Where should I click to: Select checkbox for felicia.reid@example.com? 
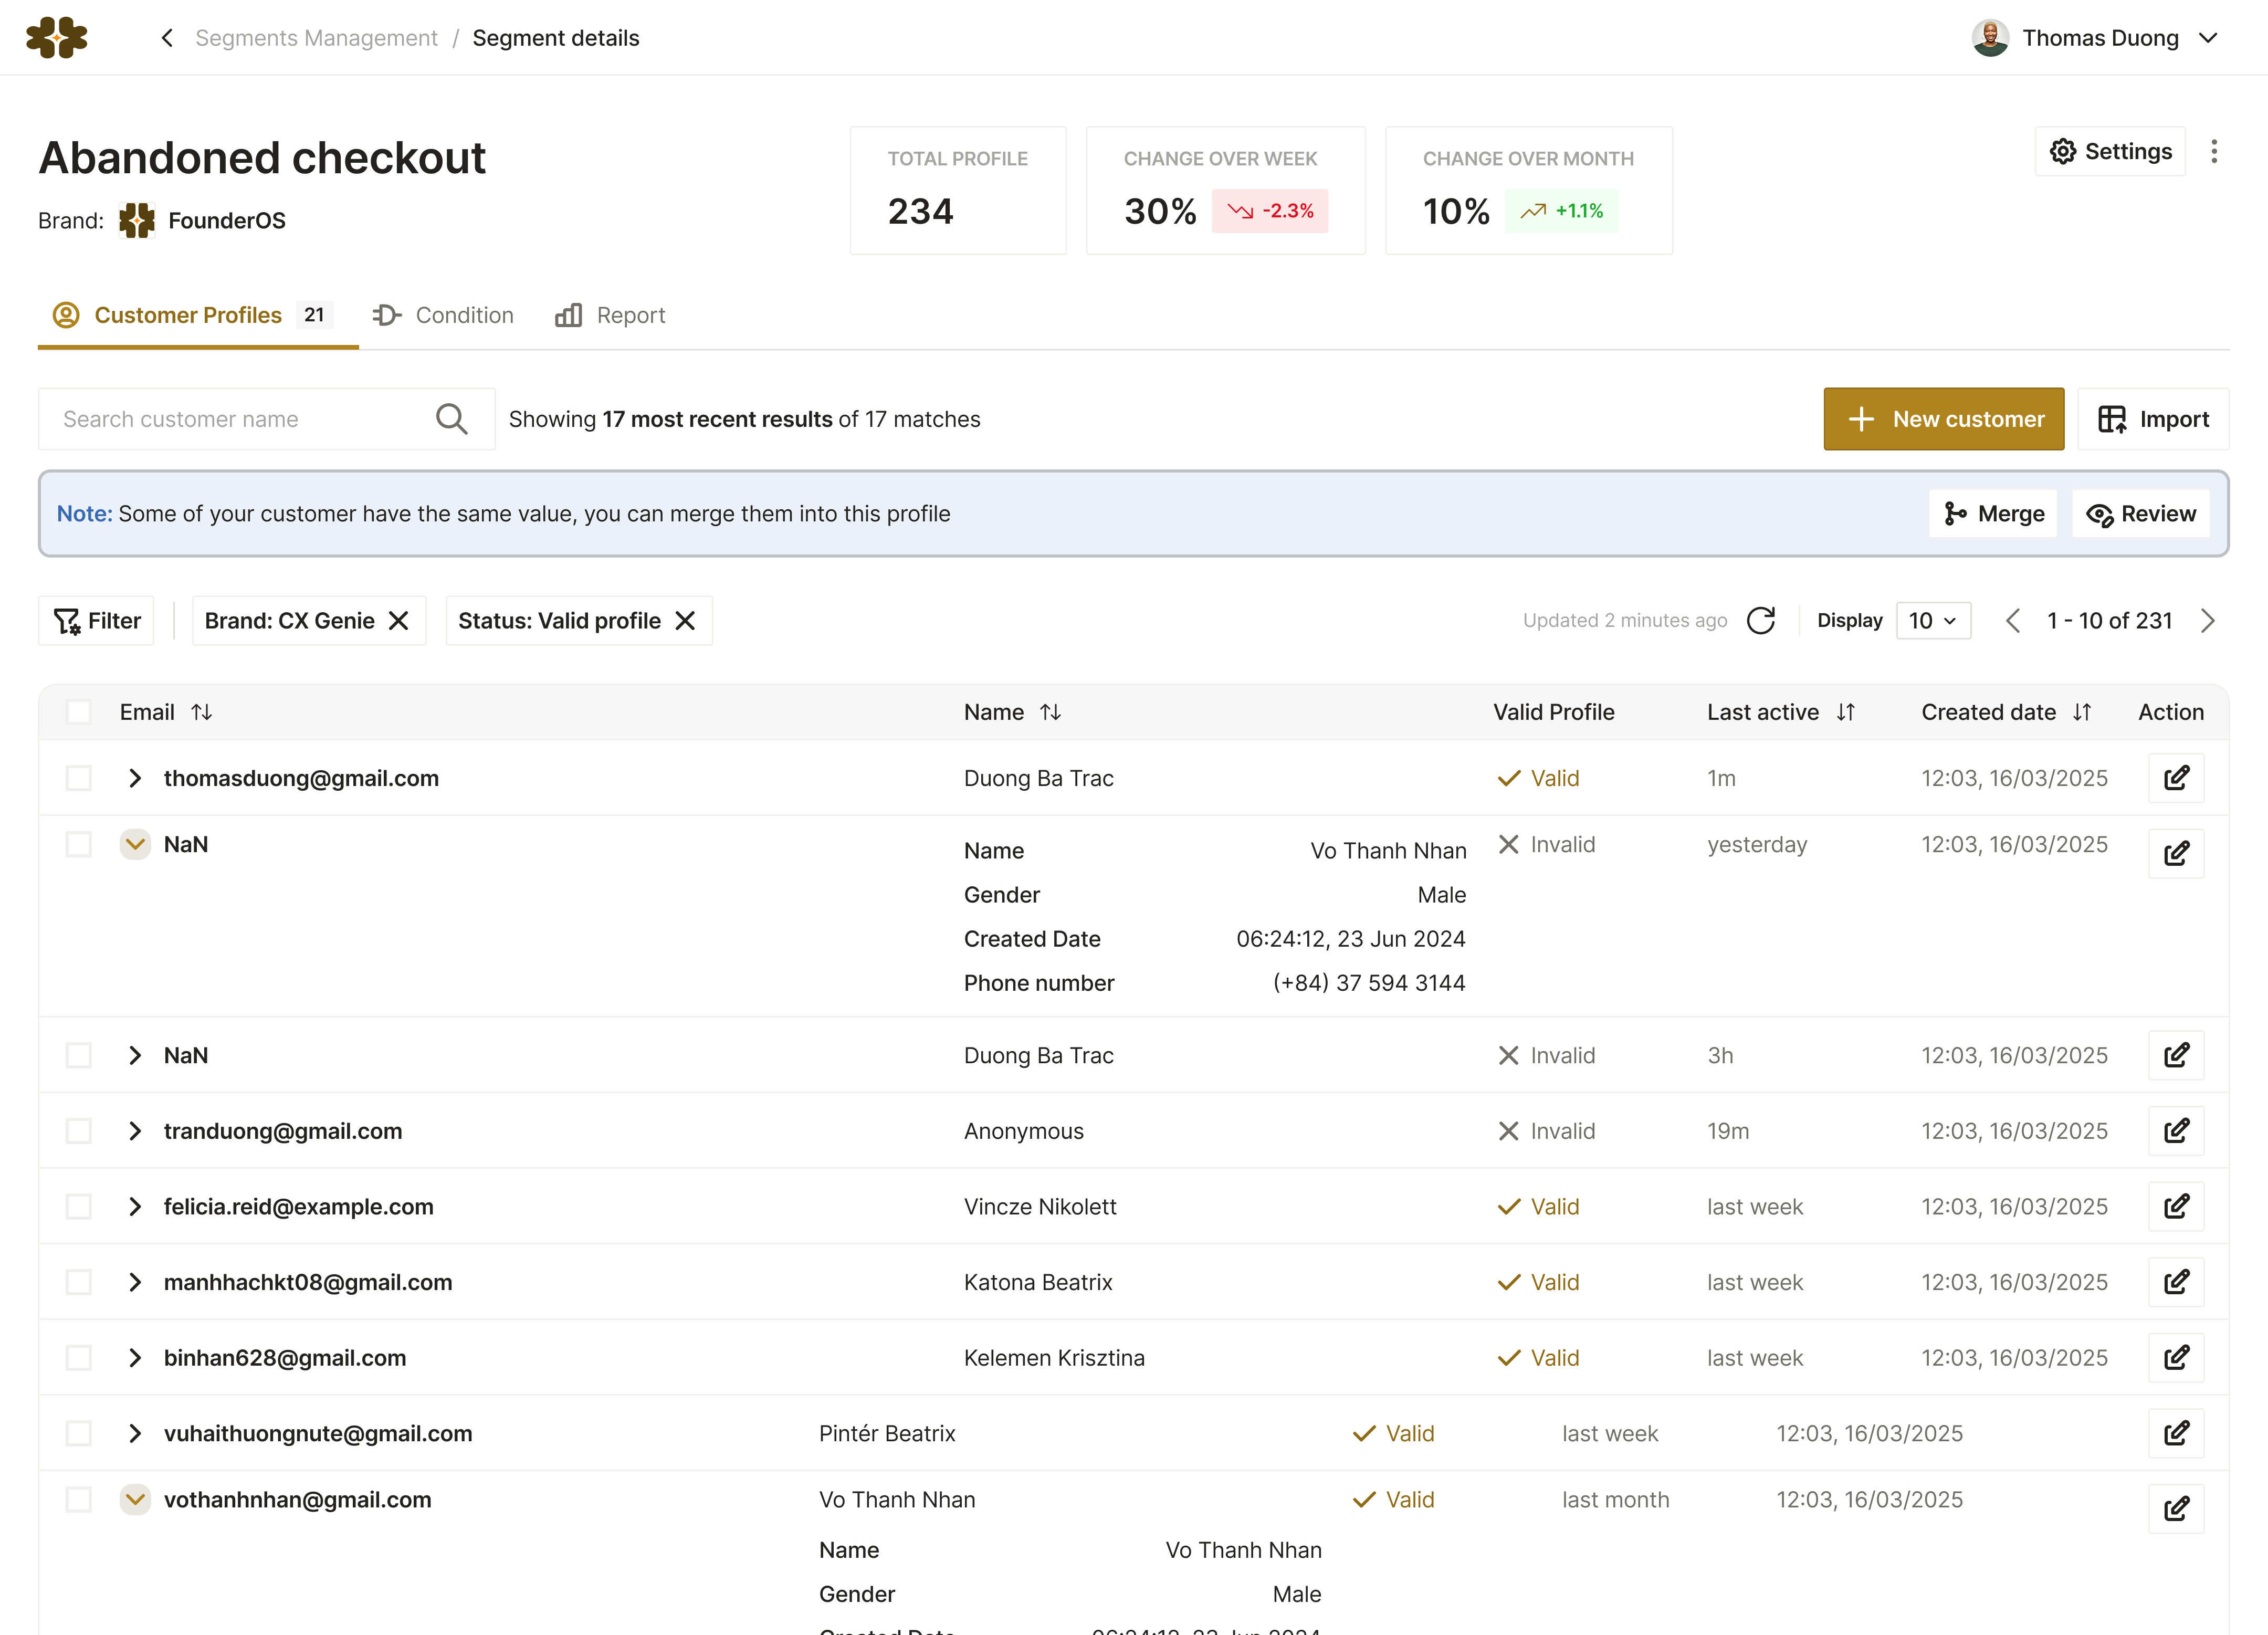[x=78, y=1207]
